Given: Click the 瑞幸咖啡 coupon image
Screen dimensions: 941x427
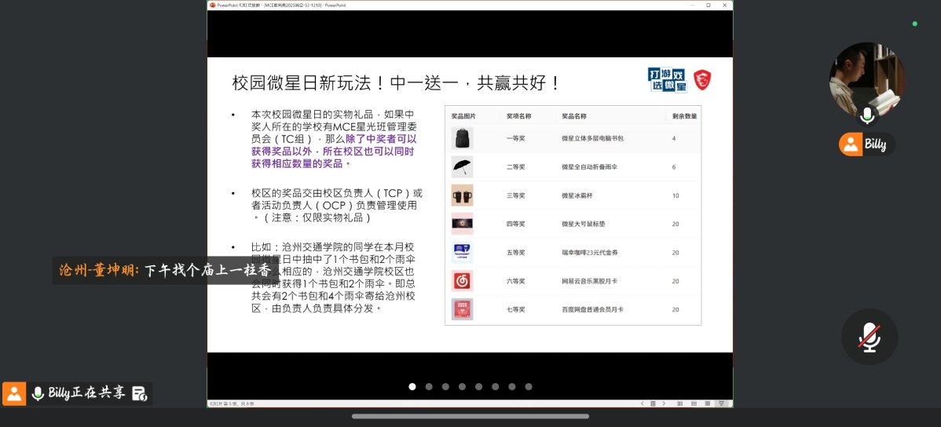Looking at the screenshot, I should [462, 253].
